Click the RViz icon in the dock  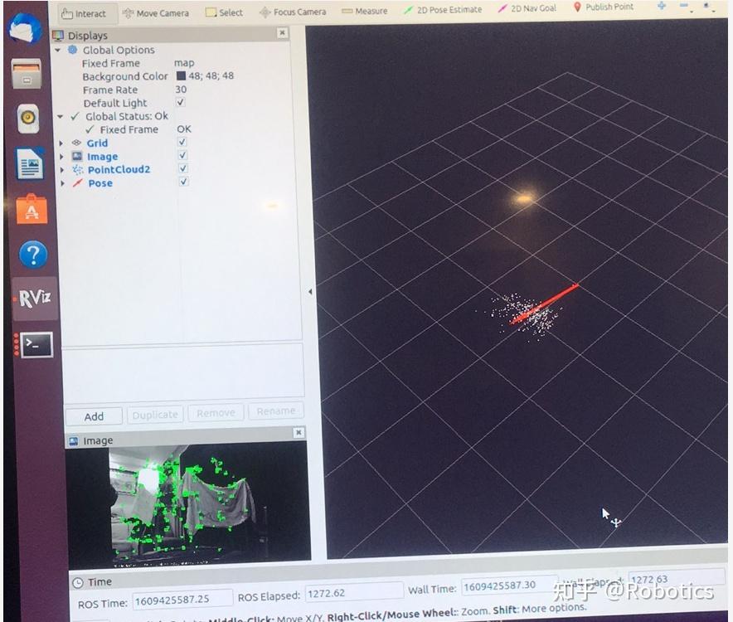tap(35, 298)
